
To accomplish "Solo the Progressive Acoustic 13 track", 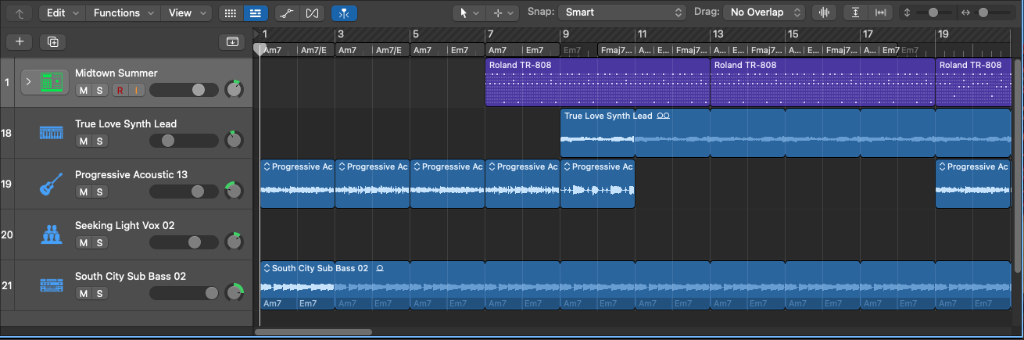I will 99,191.
